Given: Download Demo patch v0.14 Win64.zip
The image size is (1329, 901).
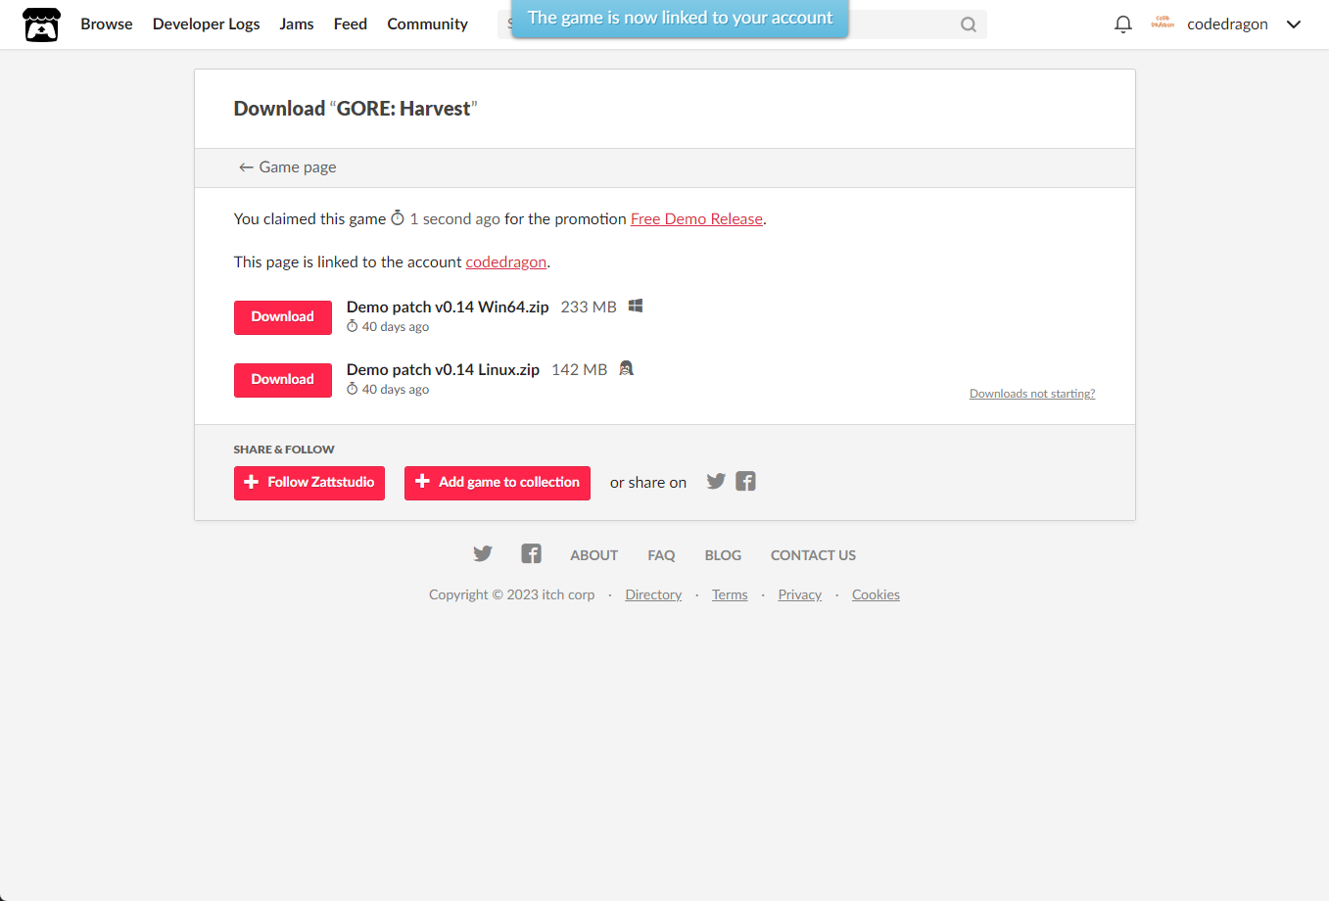Looking at the screenshot, I should [x=283, y=317].
